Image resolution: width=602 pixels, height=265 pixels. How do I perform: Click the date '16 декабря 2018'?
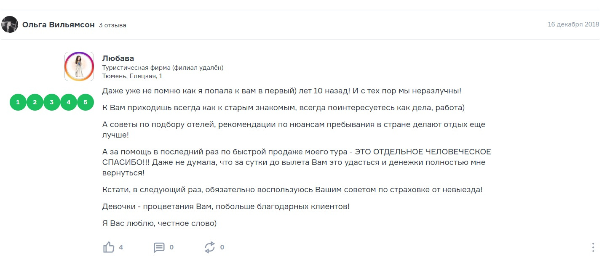(x=573, y=24)
